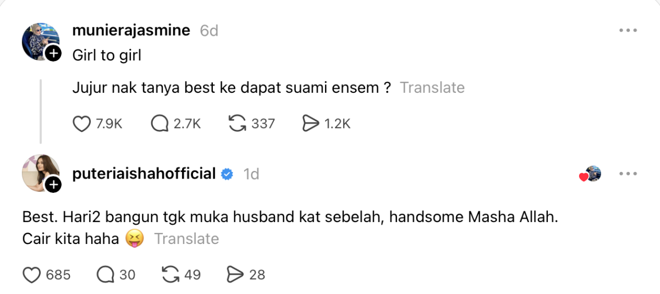Translate the 'Cair kita haha' reply
Image resolution: width=660 pixels, height=294 pixels.
pyautogui.click(x=186, y=239)
